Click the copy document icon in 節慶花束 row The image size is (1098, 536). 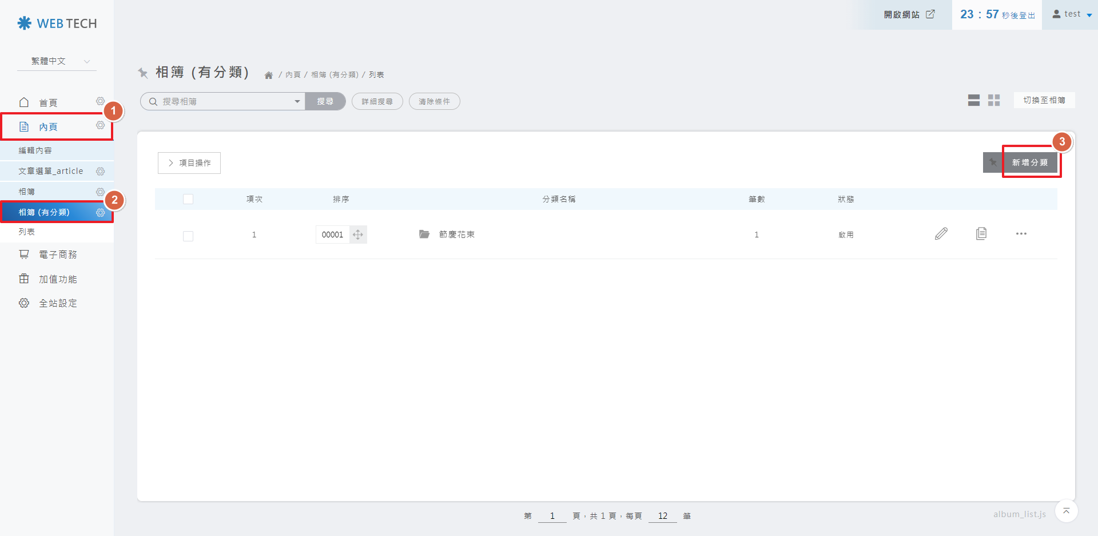981,233
